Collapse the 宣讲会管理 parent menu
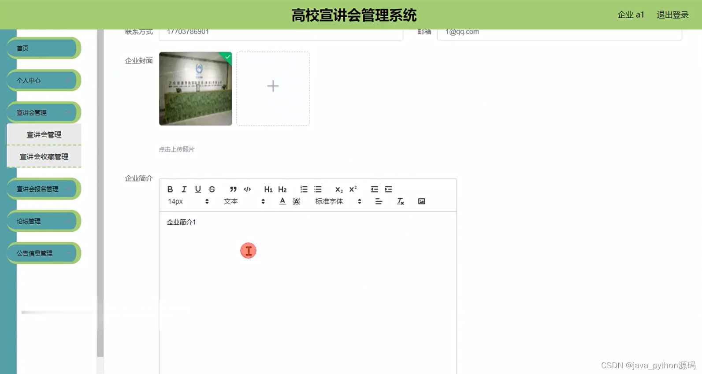 click(43, 112)
